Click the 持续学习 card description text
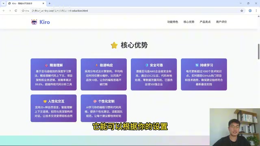The width and height of the screenshot is (260, 146). click(x=204, y=78)
